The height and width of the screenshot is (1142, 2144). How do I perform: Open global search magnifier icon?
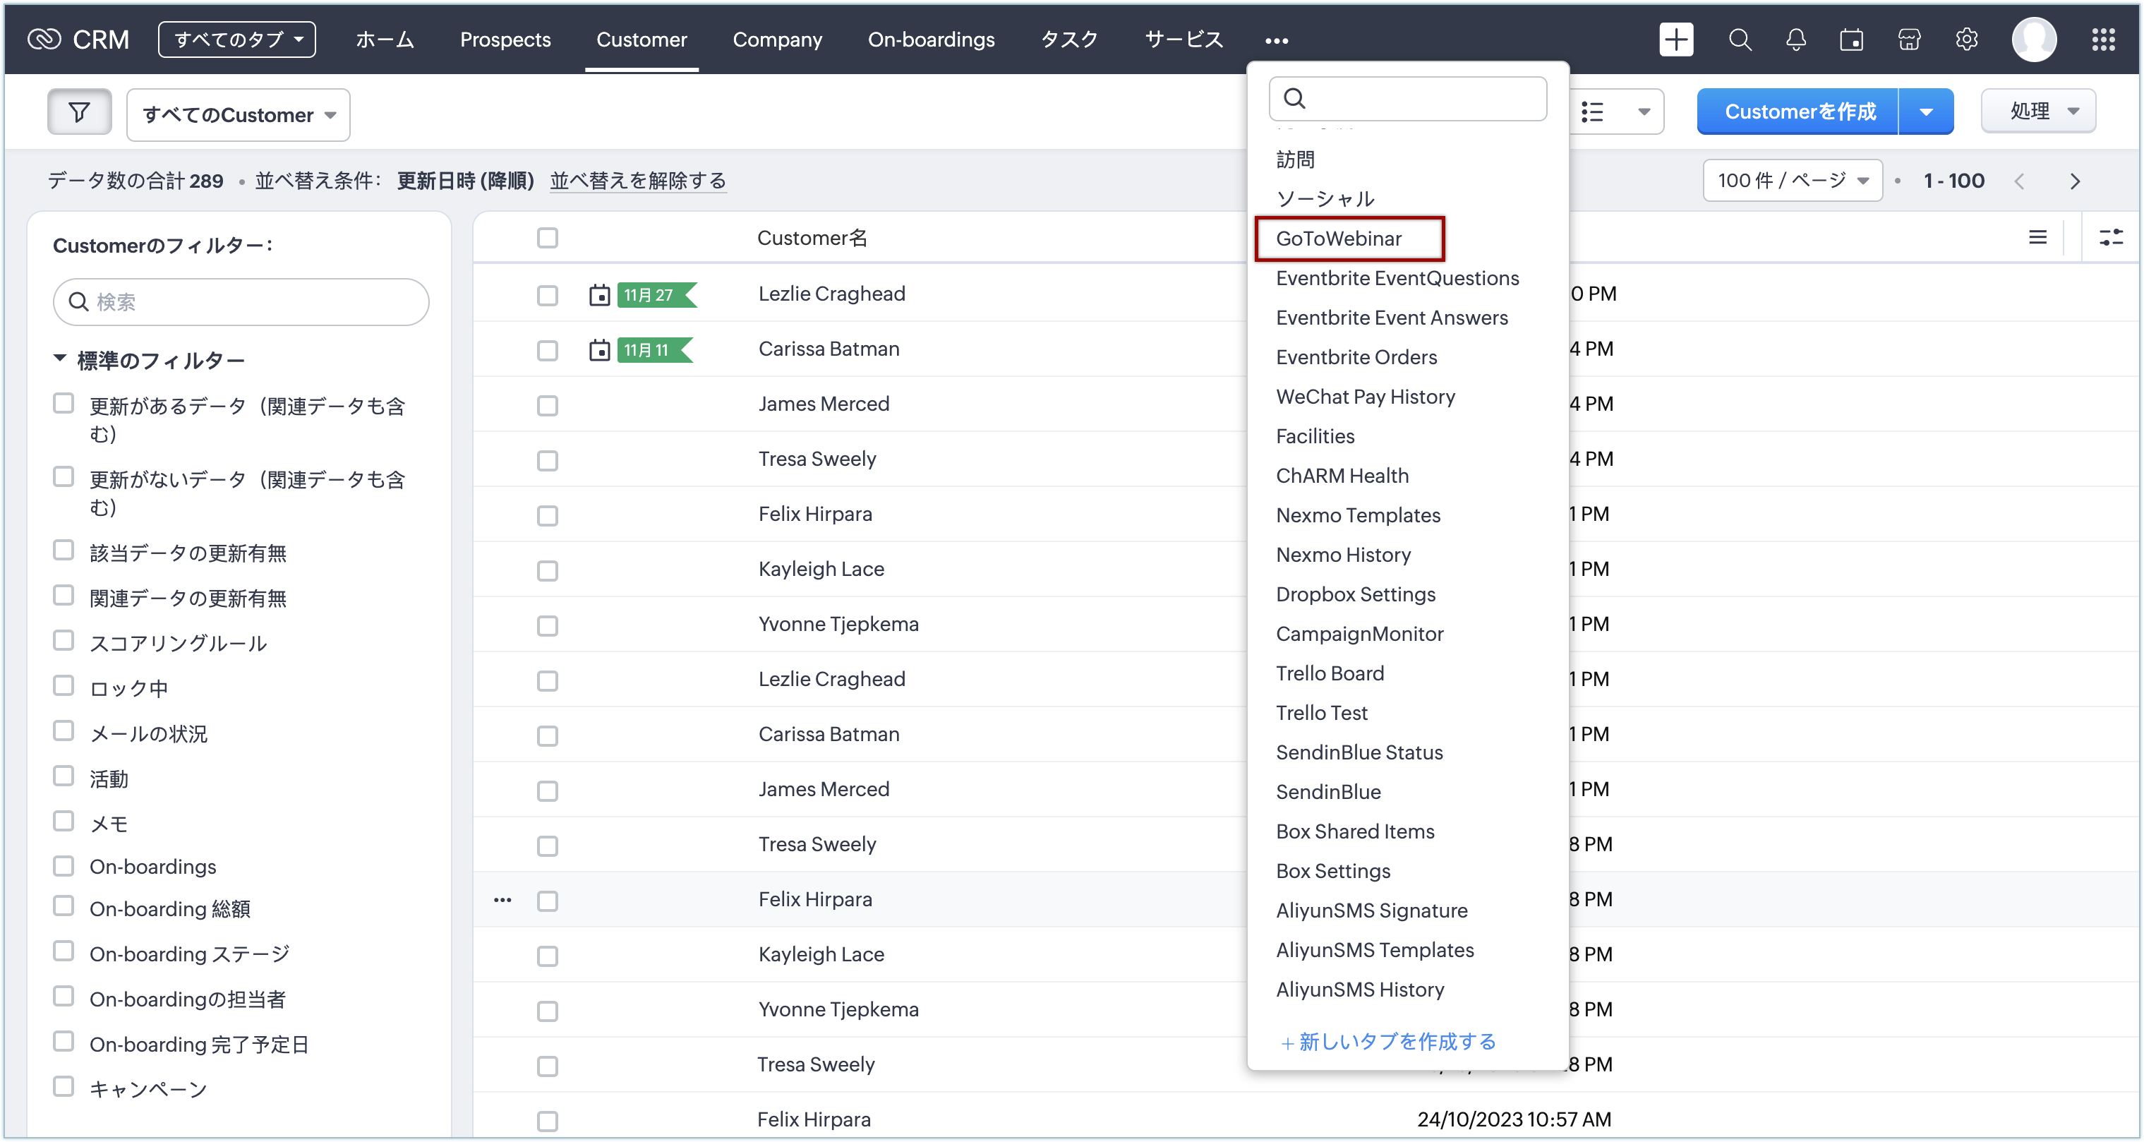(1740, 39)
